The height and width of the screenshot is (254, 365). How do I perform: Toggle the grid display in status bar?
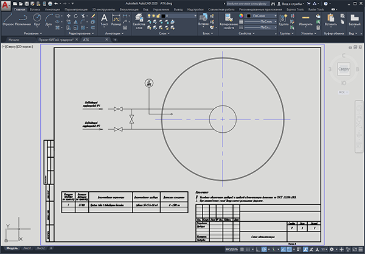click(242, 249)
